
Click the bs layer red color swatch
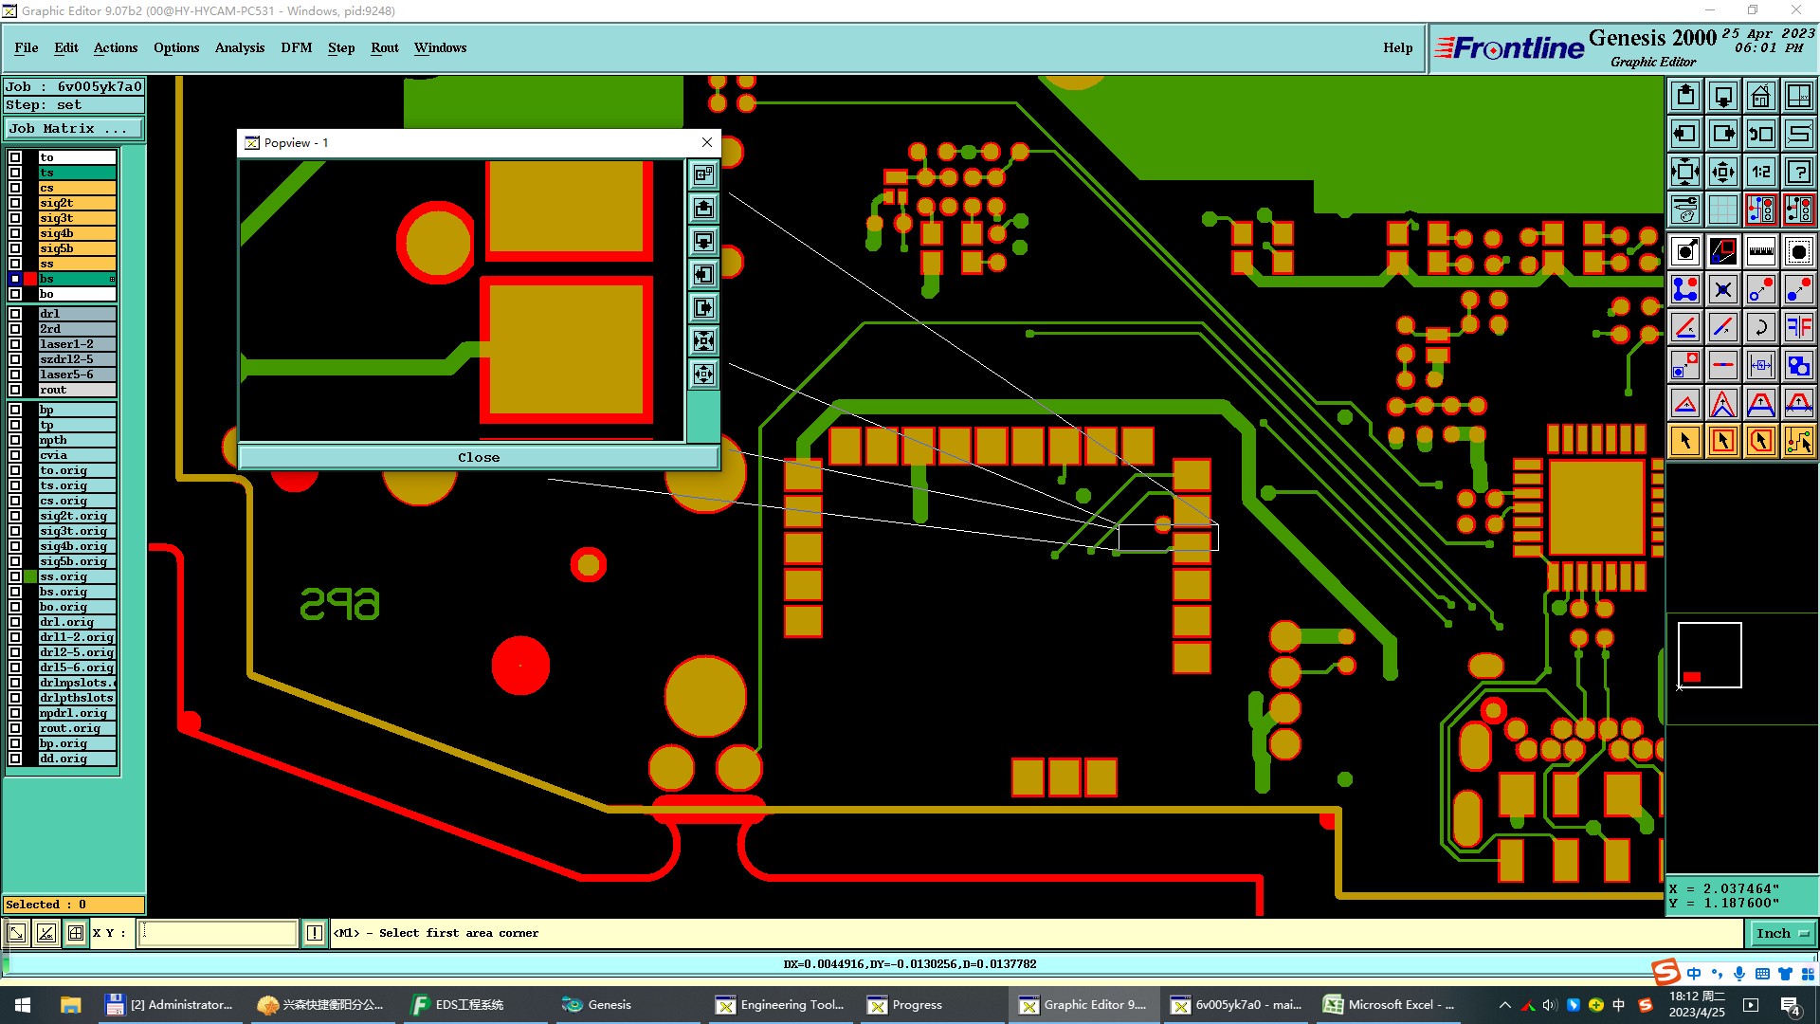point(30,279)
